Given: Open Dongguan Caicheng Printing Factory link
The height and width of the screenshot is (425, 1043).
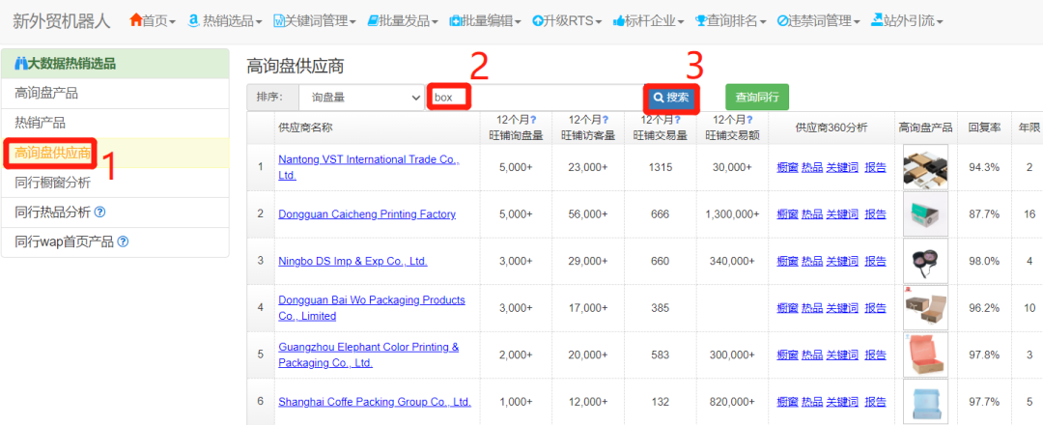Looking at the screenshot, I should coord(367,214).
